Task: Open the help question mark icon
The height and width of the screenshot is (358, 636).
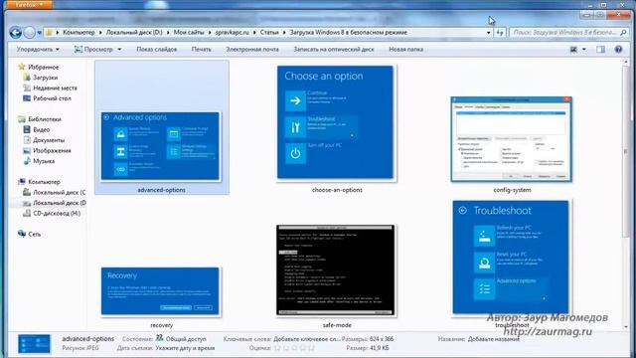Action: pyautogui.click(x=618, y=50)
